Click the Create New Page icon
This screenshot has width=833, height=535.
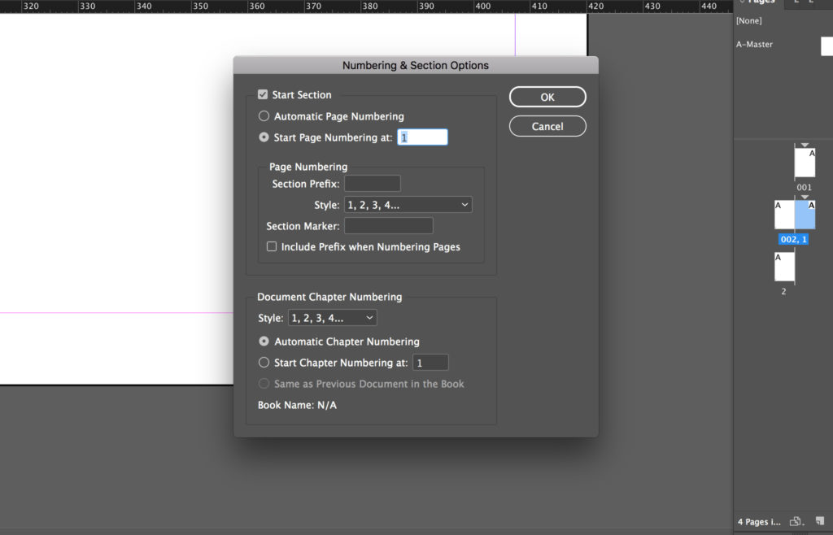point(820,520)
